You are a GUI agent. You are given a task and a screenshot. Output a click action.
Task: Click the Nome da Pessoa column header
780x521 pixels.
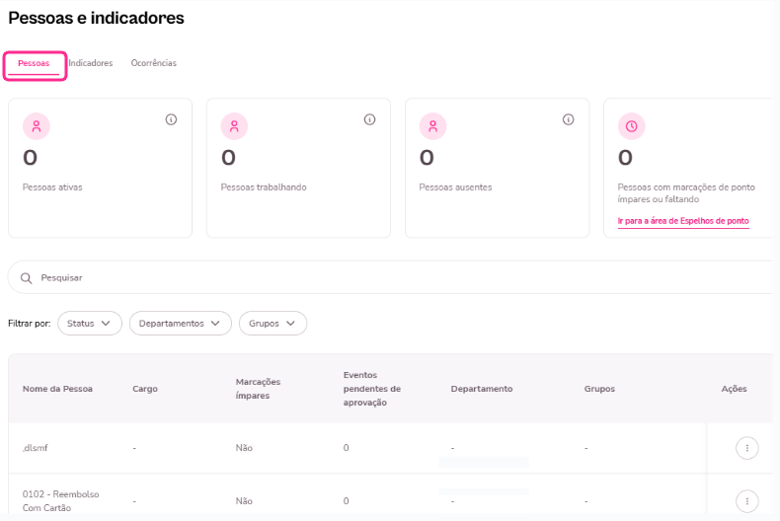(x=57, y=389)
